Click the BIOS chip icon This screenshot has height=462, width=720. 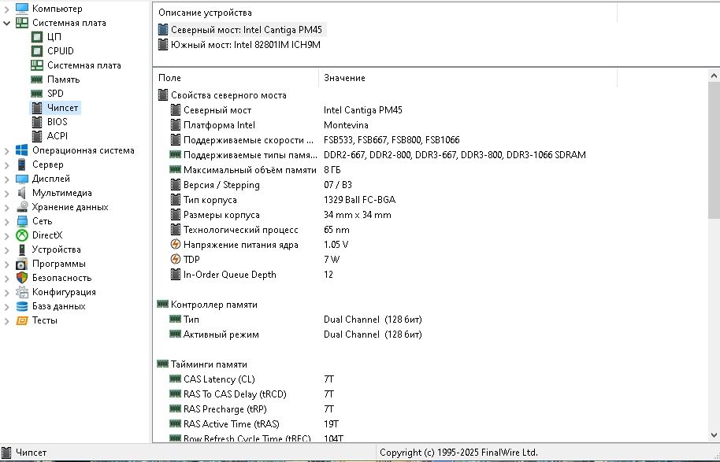(37, 122)
